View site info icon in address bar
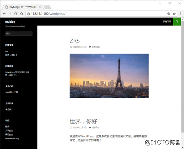The width and height of the screenshot is (184, 149). pos(28,14)
